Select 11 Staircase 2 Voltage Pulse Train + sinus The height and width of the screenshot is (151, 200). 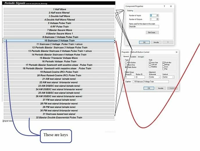(x=59, y=44)
